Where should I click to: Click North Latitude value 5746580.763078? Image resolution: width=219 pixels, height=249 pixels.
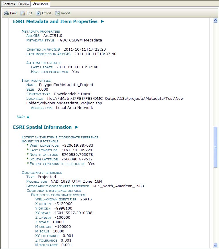(x=77, y=155)
